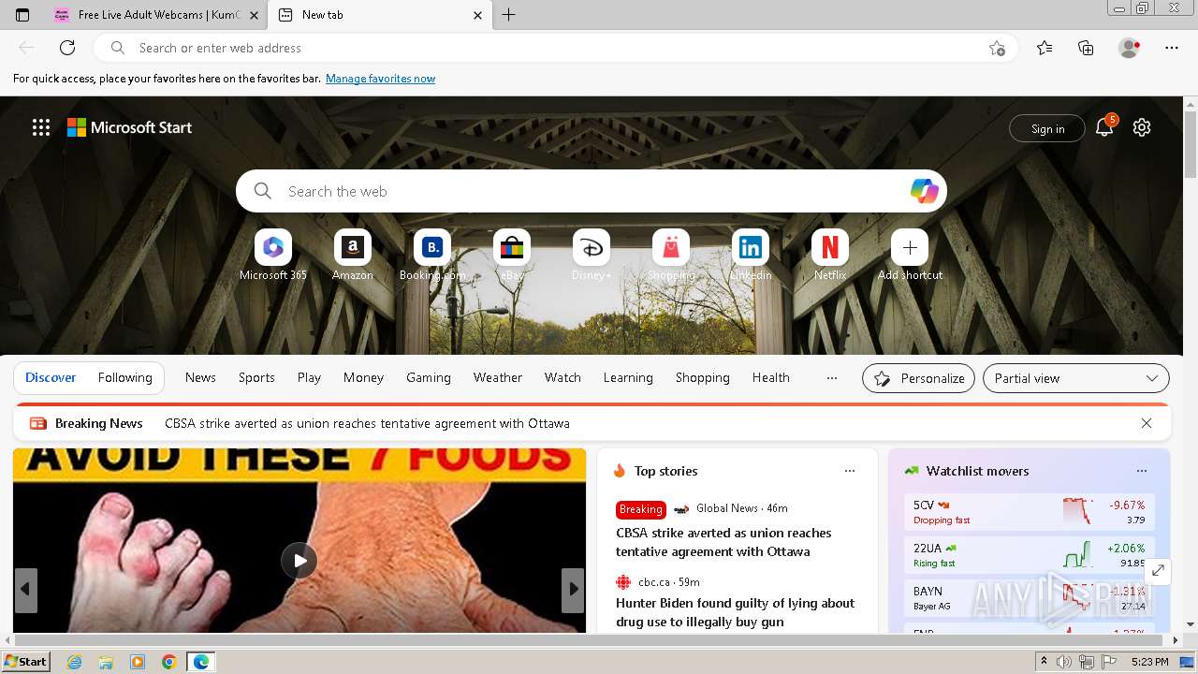Select the Following feed tab
Image resolution: width=1198 pixels, height=674 pixels.
click(x=124, y=378)
